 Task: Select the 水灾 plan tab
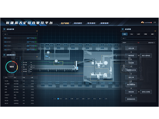click(139, 34)
